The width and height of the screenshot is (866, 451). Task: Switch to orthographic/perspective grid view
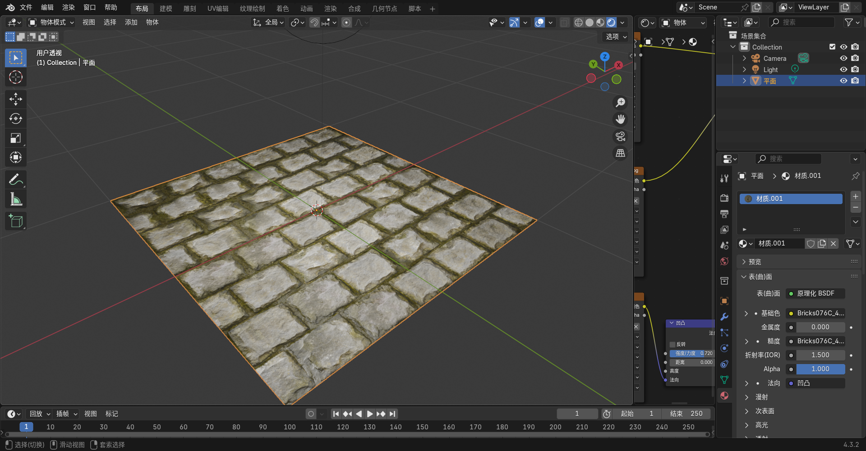point(621,153)
